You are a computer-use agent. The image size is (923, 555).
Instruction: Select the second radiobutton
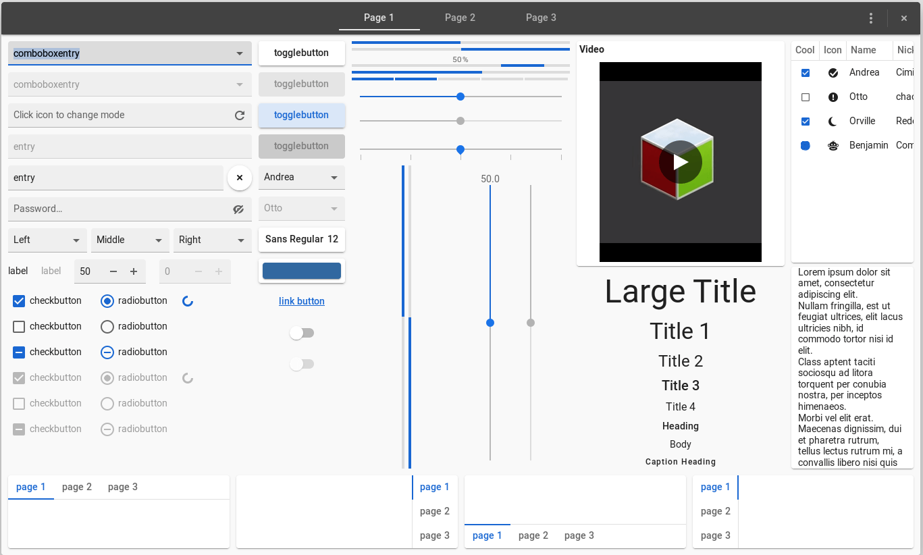(x=107, y=326)
